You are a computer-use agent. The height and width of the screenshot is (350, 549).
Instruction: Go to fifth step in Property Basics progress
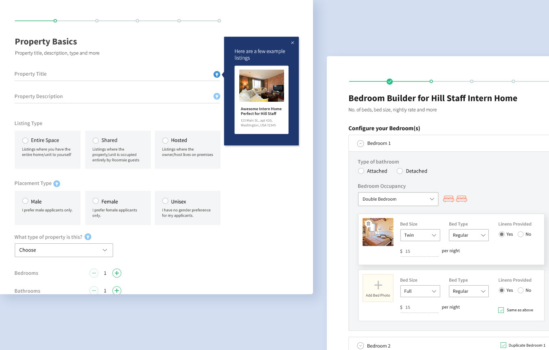(219, 21)
